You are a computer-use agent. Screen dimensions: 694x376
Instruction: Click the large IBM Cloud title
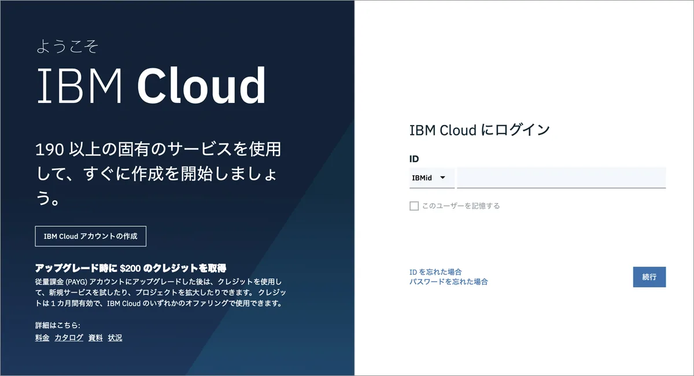(152, 86)
